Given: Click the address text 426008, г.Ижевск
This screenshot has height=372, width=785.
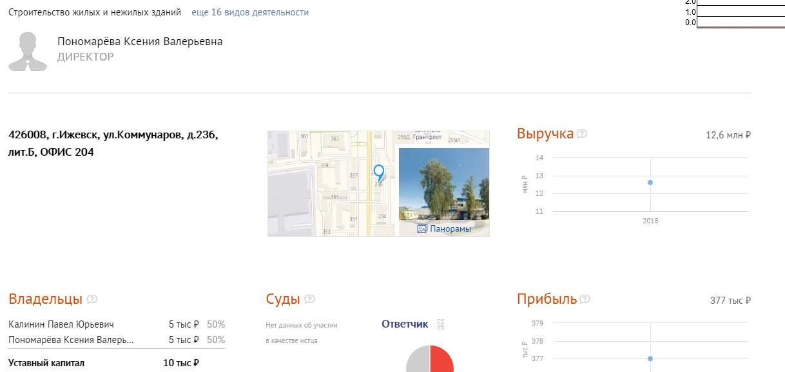Looking at the screenshot, I should coord(113,144).
